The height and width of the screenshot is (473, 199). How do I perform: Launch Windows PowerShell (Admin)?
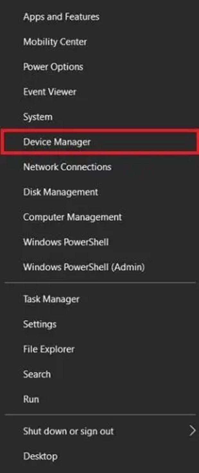click(84, 267)
